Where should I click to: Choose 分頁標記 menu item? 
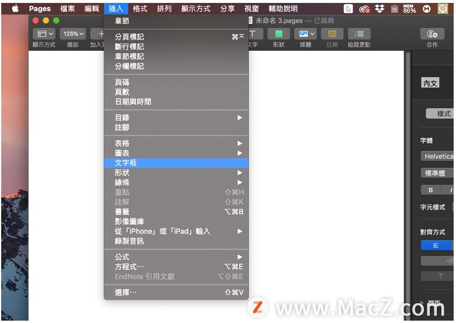[176, 37]
